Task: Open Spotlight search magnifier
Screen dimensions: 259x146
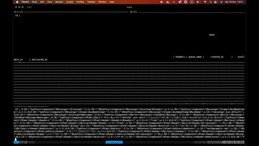Action: (211, 2)
